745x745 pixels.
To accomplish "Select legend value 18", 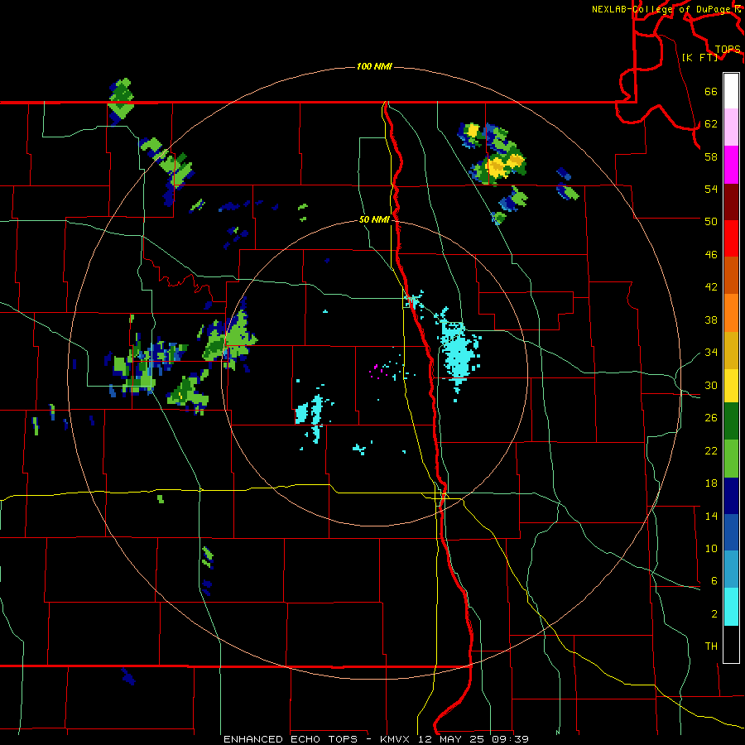I will coord(711,483).
